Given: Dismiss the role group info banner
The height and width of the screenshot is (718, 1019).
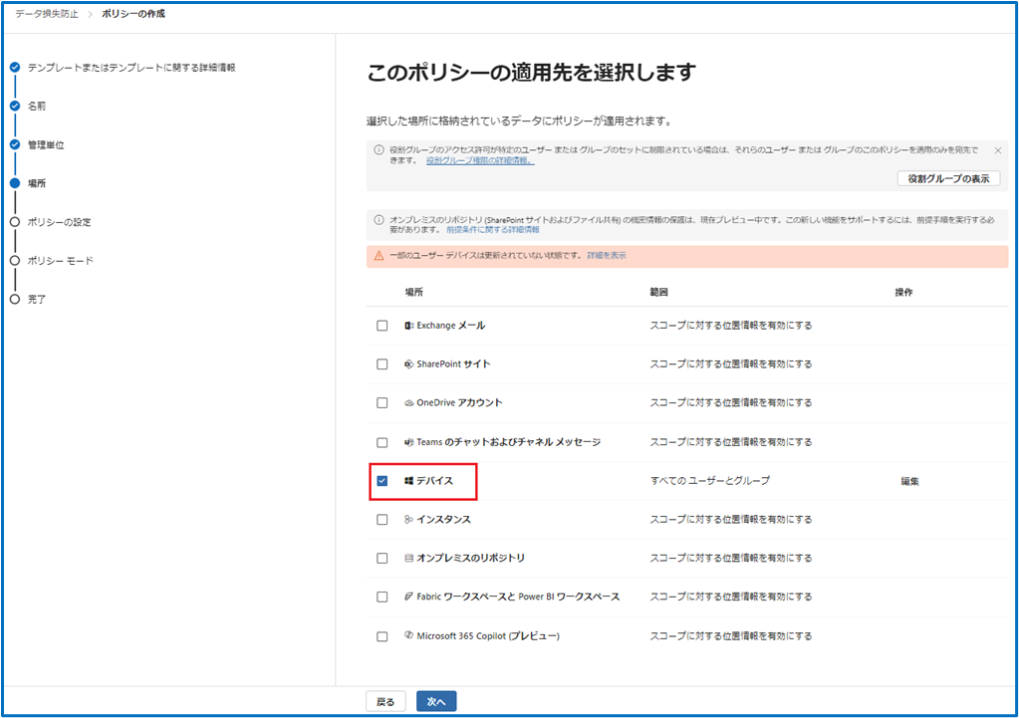Looking at the screenshot, I should click(998, 150).
